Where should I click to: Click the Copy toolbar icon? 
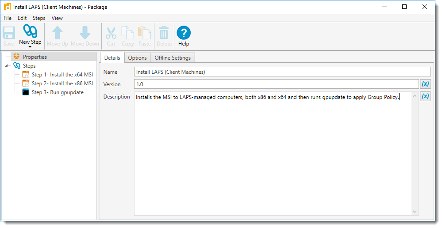(128, 33)
